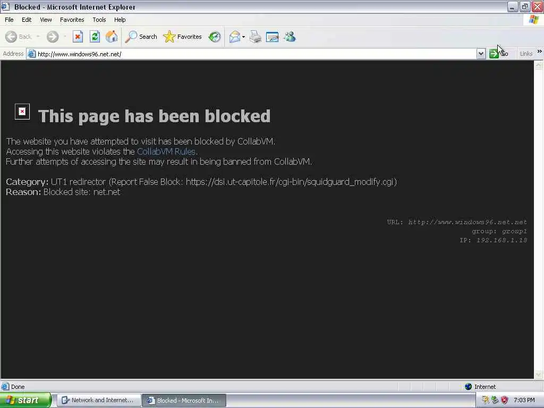Click the 'Blocked site: net.net' reason text
The width and height of the screenshot is (544, 408).
[82, 192]
